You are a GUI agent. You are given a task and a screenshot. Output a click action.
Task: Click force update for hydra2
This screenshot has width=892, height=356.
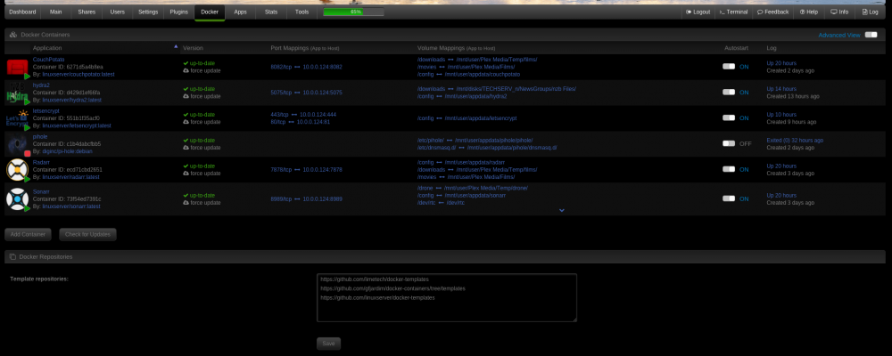(202, 96)
